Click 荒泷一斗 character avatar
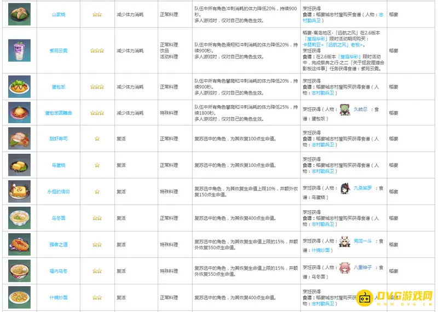The width and height of the screenshot is (438, 312). point(345,241)
